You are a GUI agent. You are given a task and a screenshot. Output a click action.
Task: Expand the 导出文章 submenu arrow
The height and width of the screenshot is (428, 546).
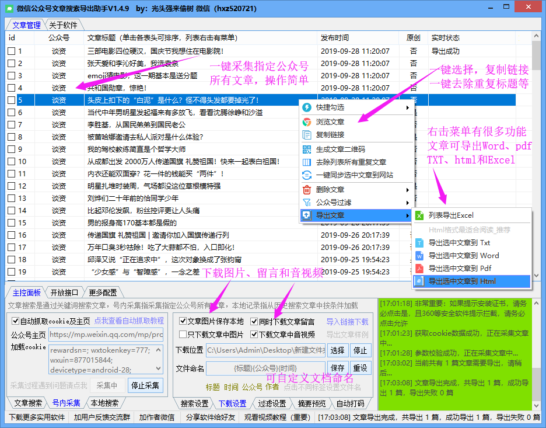[407, 215]
